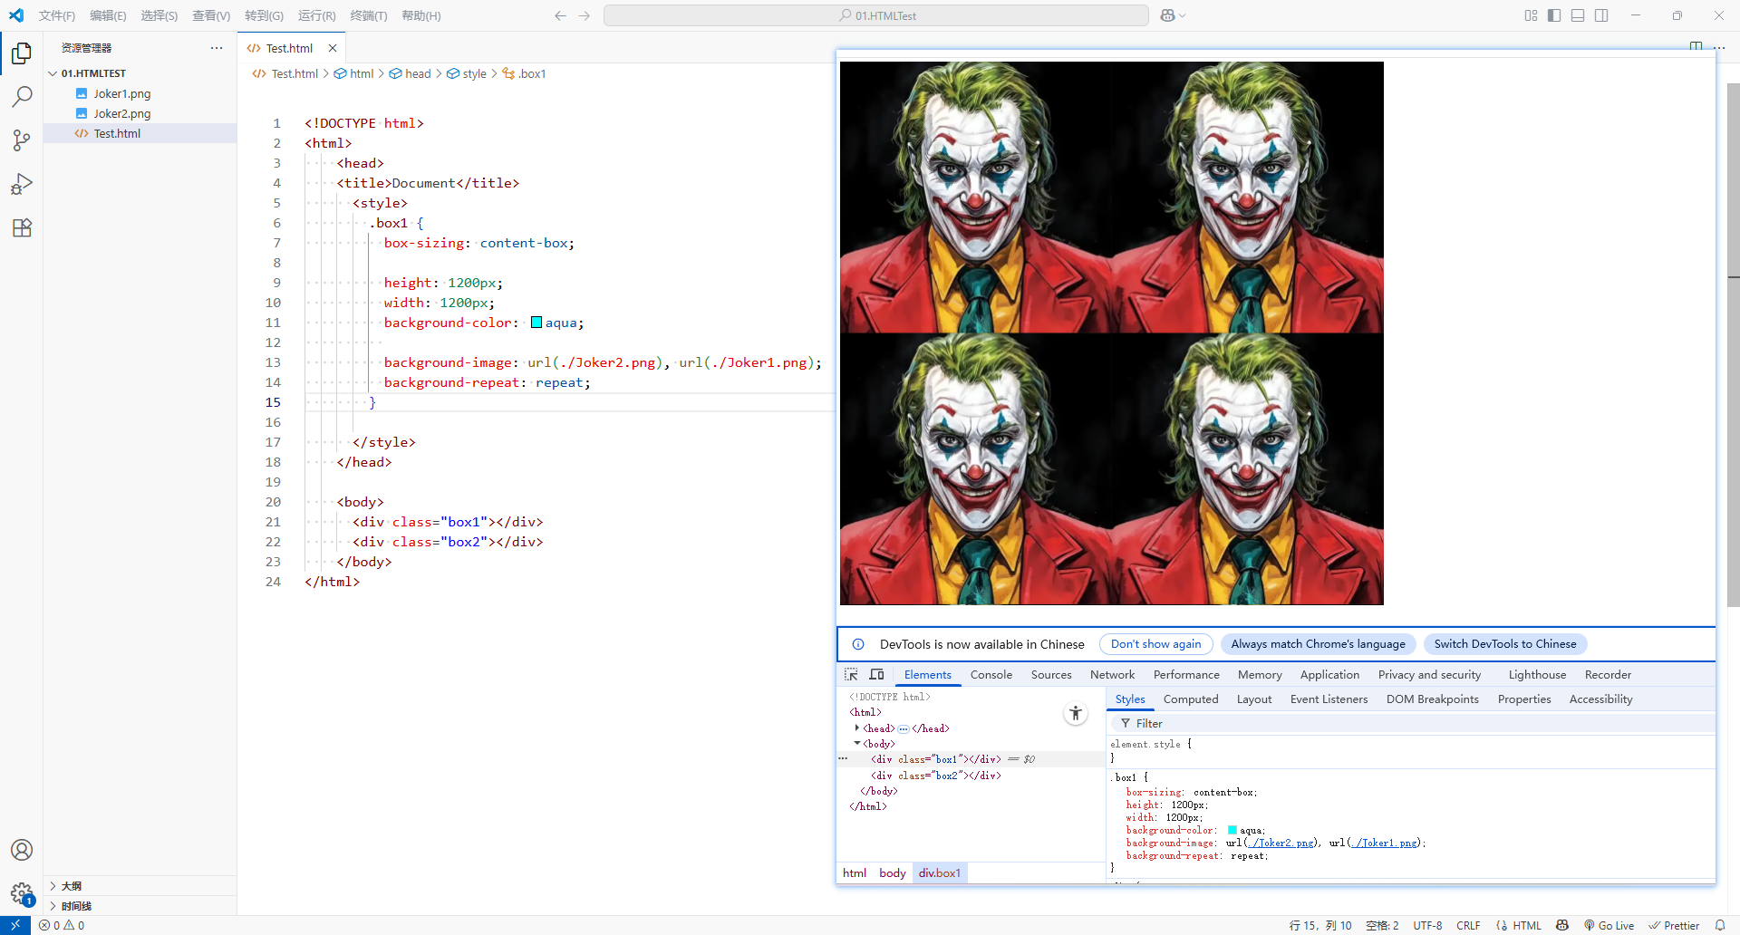Click the collapsed ellipsis inside head node
Image resolution: width=1740 pixels, height=935 pixels.
tap(904, 728)
